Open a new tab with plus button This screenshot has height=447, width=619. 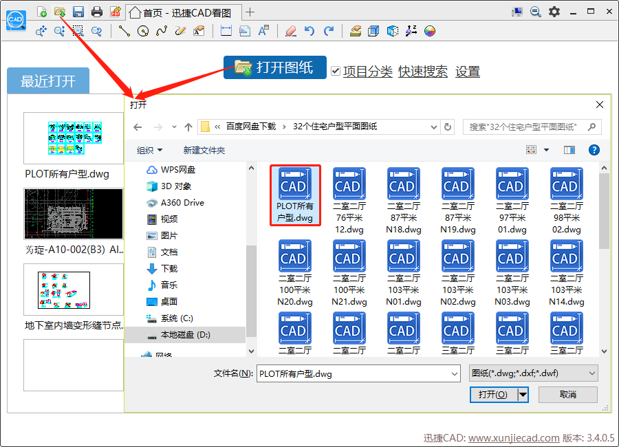(x=250, y=12)
